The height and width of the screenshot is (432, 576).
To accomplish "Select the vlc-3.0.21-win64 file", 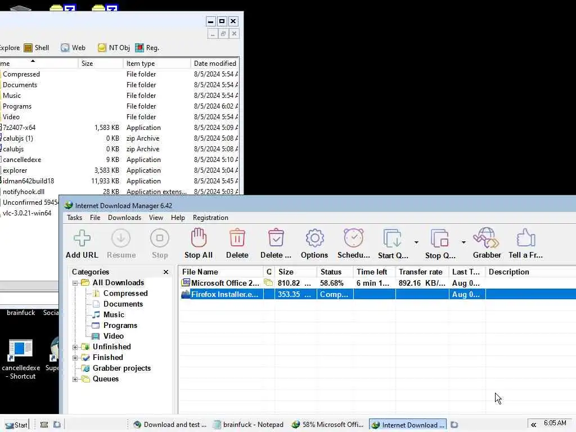I will [27, 213].
